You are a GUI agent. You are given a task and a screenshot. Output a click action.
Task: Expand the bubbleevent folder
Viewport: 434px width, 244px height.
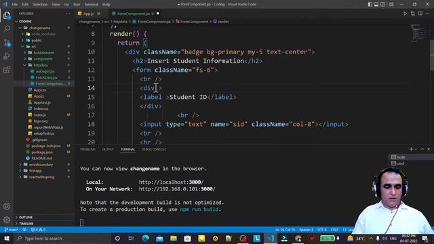coord(44,53)
